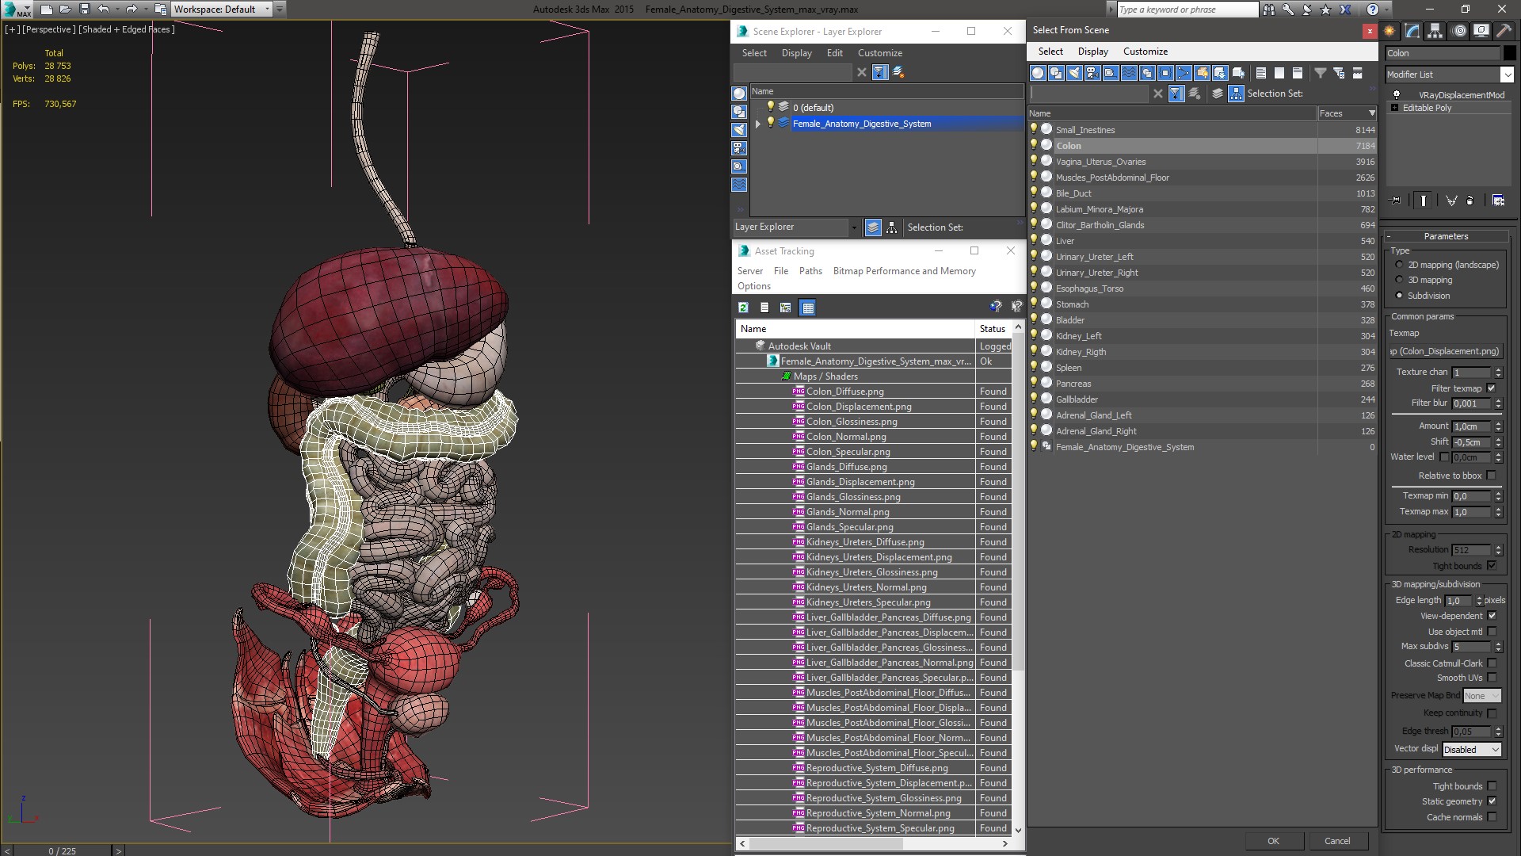Toggle Display Space Warps filter in Select From Scene

point(1129,73)
